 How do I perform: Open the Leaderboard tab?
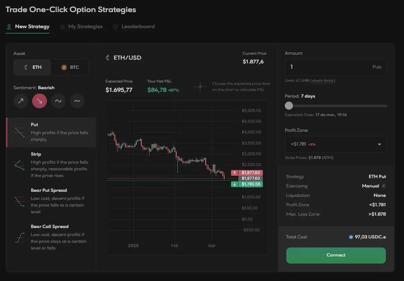coord(134,26)
